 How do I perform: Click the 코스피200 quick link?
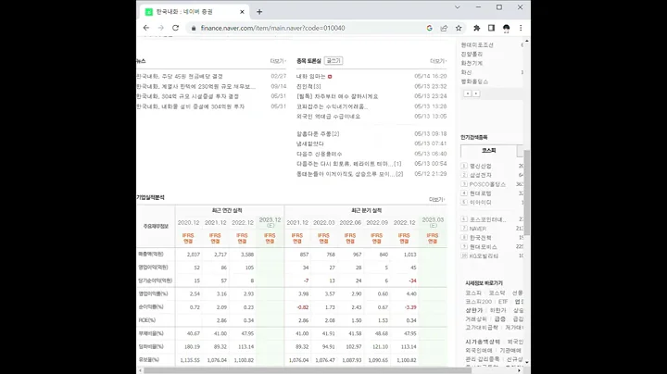point(479,302)
